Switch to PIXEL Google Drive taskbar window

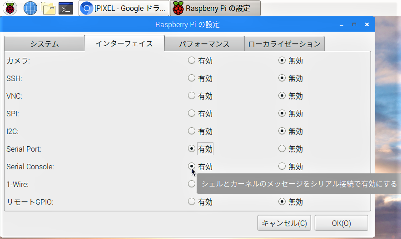[124, 8]
